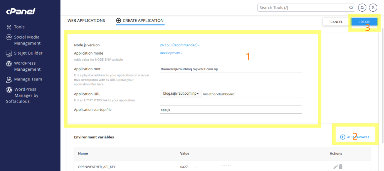
Task: Open the Application mode Development dropdown
Action: [x=171, y=53]
